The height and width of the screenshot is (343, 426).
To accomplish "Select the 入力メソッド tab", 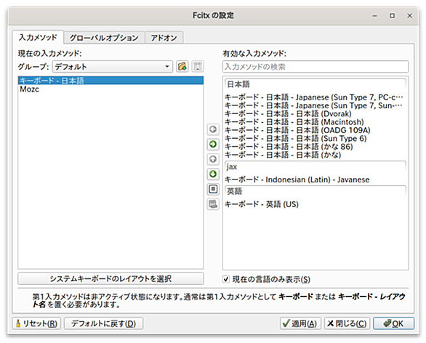I will tap(38, 37).
